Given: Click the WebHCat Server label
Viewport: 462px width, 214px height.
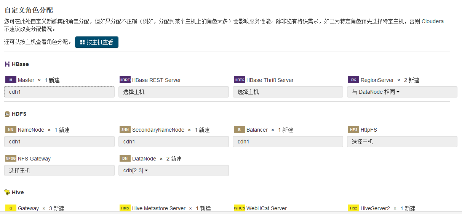Looking at the screenshot, I should click(267, 208).
